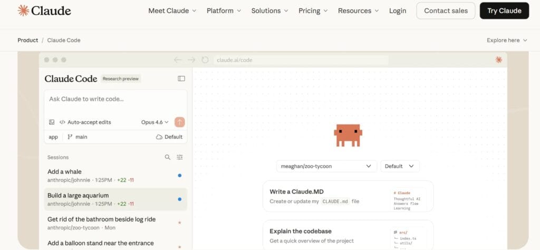Image resolution: width=540 pixels, height=250 pixels.
Task: Open the session filter settings icon
Action: [x=180, y=157]
